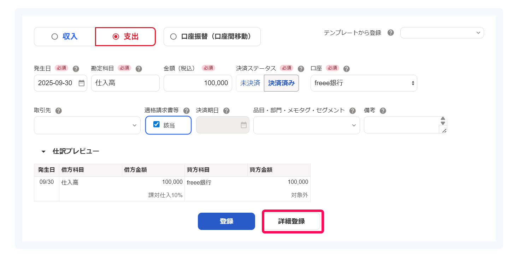Click the 決済期日 date field
This screenshot has width=524, height=256.
tap(223, 125)
